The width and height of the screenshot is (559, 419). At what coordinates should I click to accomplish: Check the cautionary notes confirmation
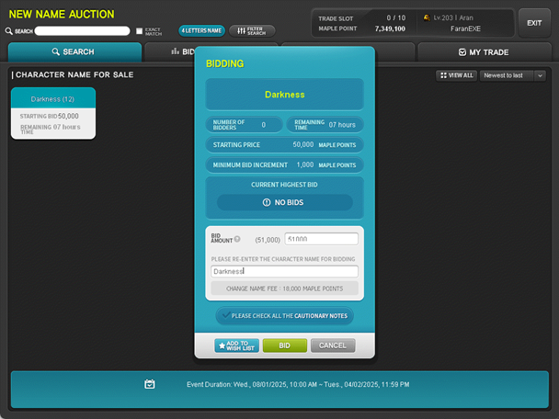(x=226, y=315)
